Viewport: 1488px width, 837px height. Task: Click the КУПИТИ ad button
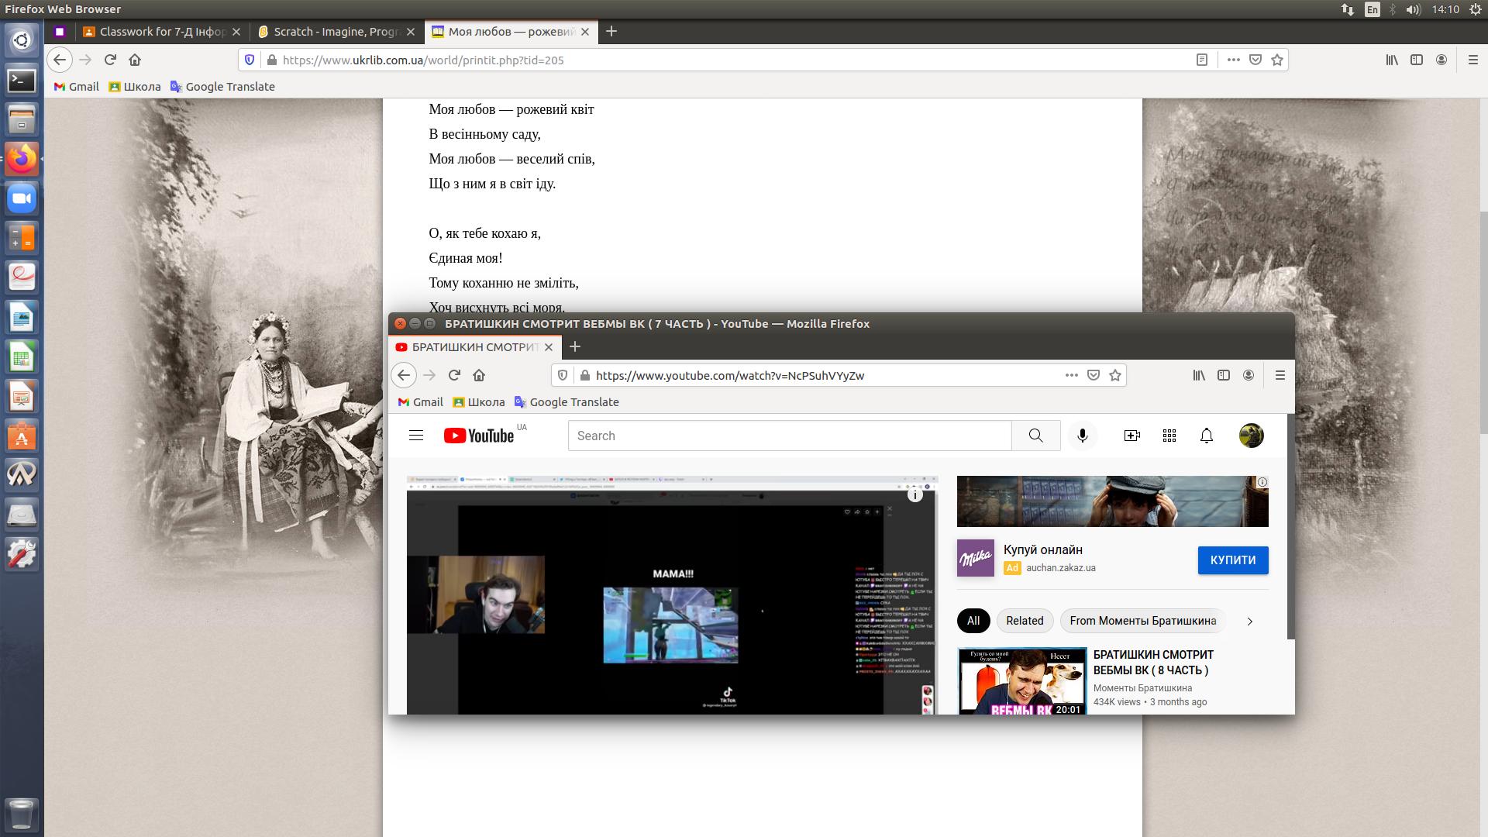[1232, 560]
